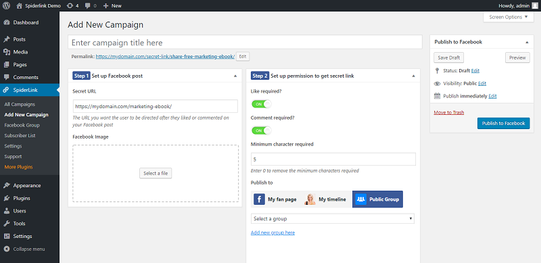Click the profile photo on My timeline

pyautogui.click(x=310, y=199)
